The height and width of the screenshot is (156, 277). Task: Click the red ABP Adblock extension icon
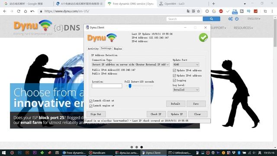(x=221, y=11)
